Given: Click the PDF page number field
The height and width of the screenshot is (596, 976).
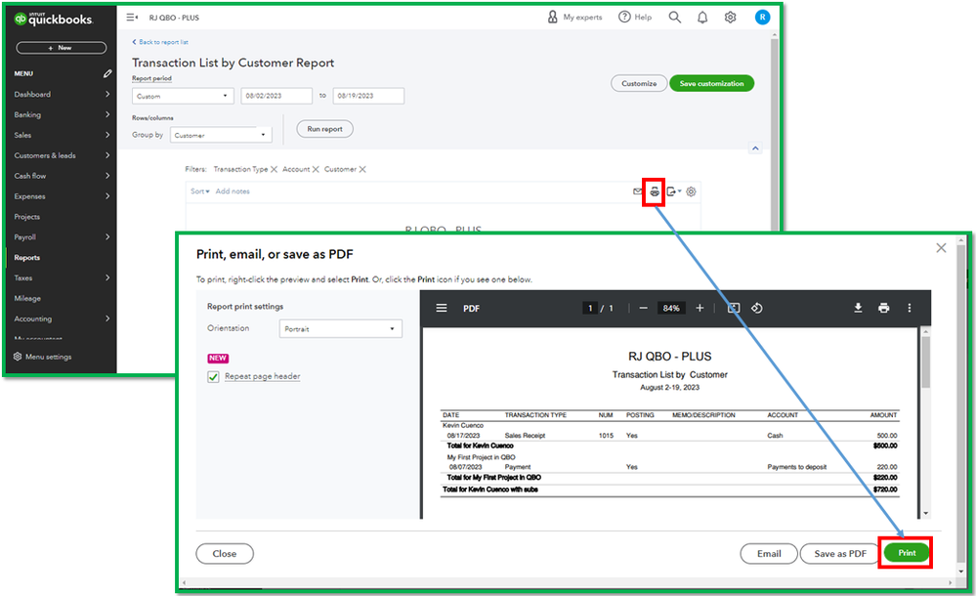Looking at the screenshot, I should click(590, 309).
